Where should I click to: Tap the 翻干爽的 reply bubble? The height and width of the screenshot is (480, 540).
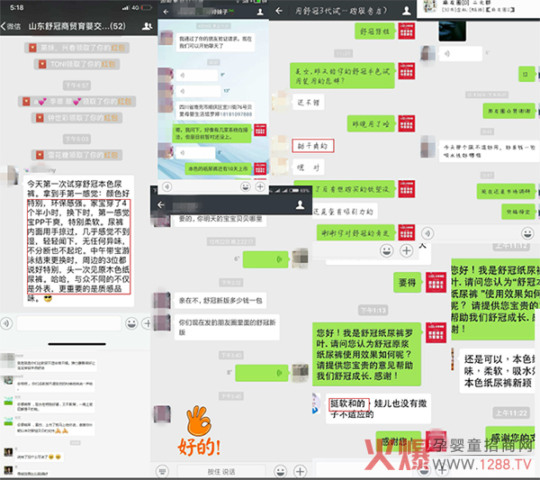tap(313, 146)
